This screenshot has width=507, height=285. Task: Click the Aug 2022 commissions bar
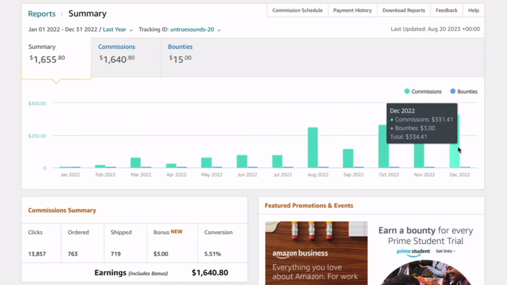coord(313,147)
